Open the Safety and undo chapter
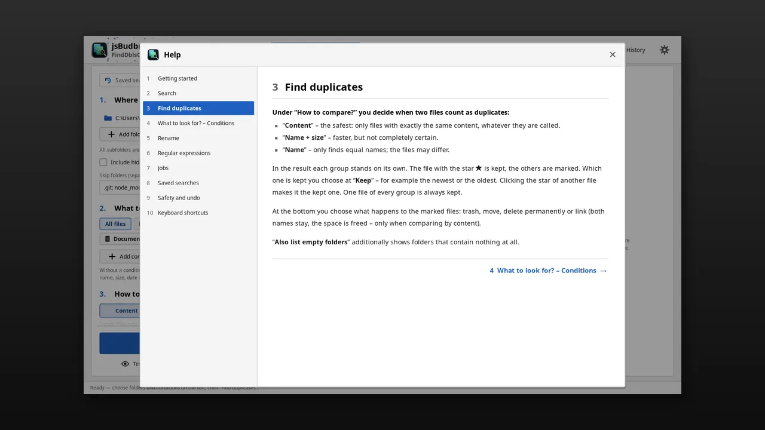 (x=198, y=198)
